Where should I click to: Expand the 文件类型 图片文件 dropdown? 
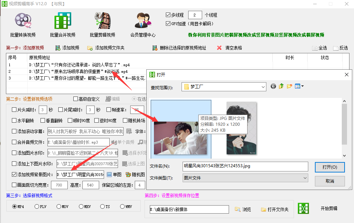click(305, 178)
